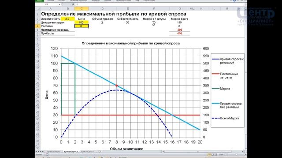Select the red marker point on the demand curve
The width and height of the screenshot is (282, 158).
click(116, 86)
